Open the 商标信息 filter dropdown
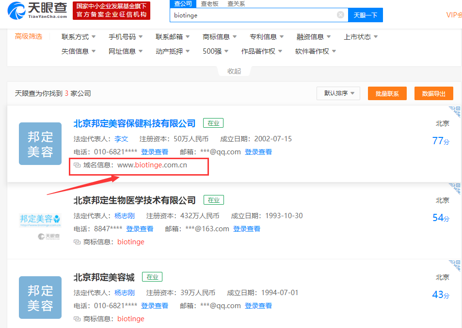Viewport: 462px width, 328px height. [x=220, y=37]
